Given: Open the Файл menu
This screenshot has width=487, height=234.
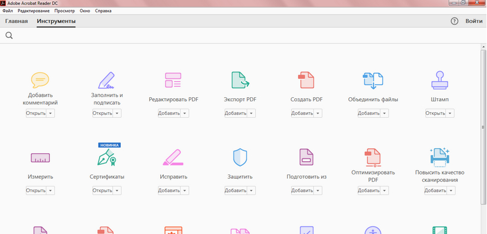Looking at the screenshot, I should 8,11.
